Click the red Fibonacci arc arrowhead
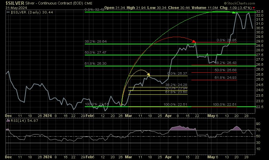This screenshot has height=160, width=269. pos(193,41)
